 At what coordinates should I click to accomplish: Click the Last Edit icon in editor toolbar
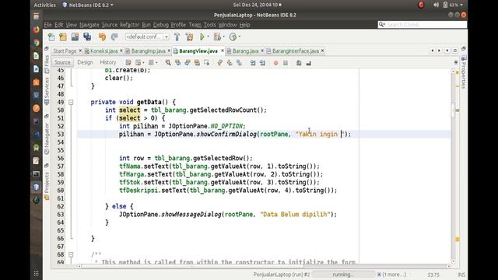click(128, 62)
